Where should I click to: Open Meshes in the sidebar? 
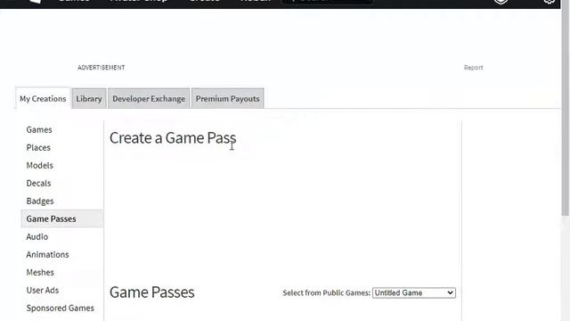point(40,272)
